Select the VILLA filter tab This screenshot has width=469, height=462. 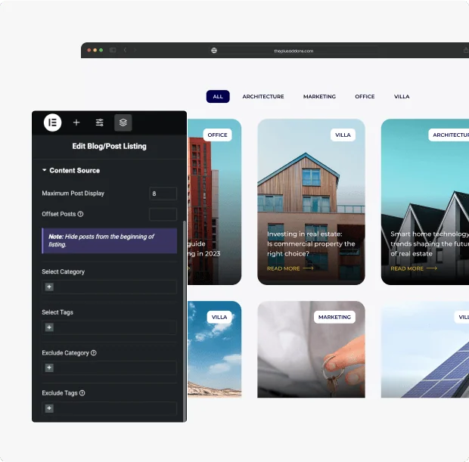coord(402,97)
